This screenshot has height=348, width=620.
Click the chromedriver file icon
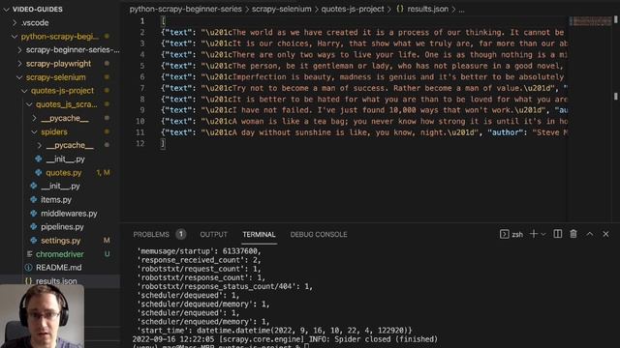(x=29, y=254)
